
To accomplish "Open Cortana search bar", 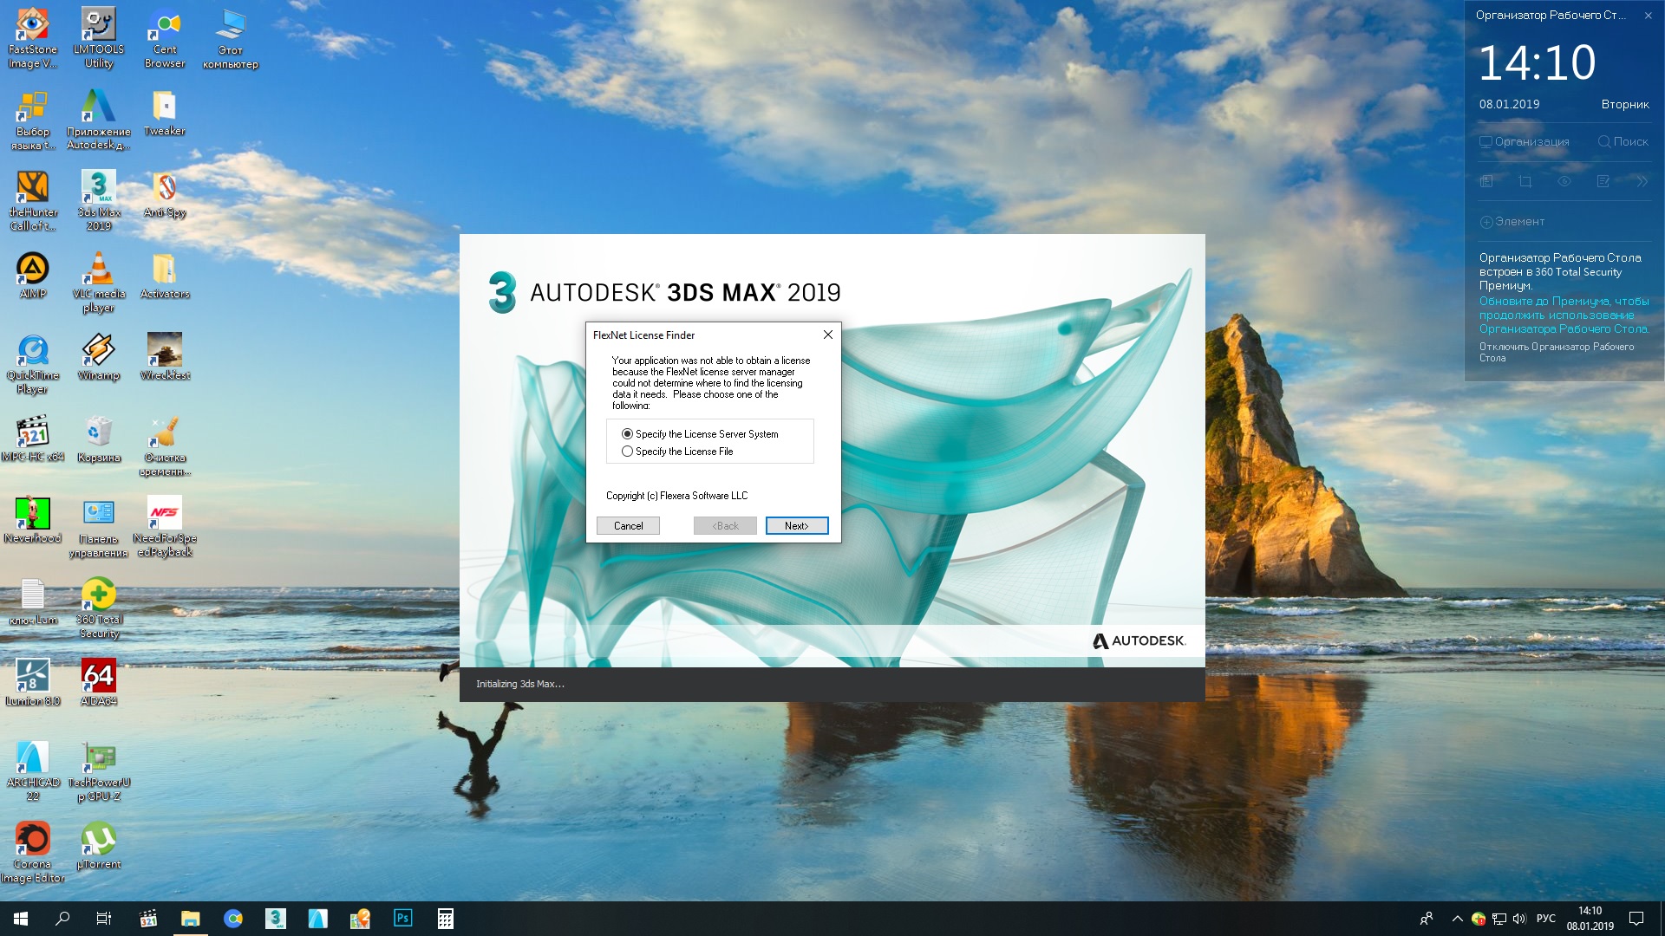I will (x=63, y=918).
